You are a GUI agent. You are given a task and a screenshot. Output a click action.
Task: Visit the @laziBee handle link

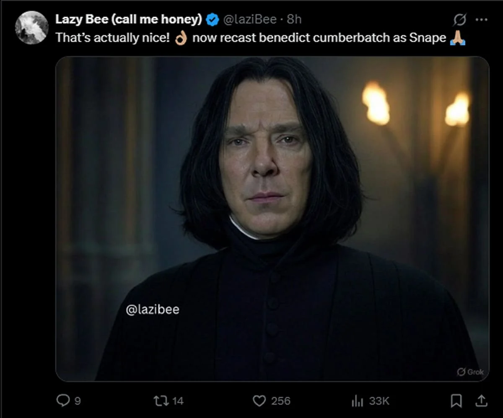[x=249, y=19]
